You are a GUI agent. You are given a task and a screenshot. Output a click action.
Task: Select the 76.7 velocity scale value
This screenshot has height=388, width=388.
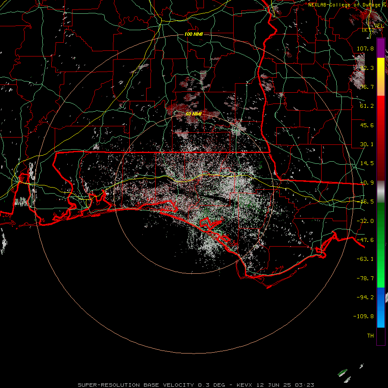coord(367,87)
